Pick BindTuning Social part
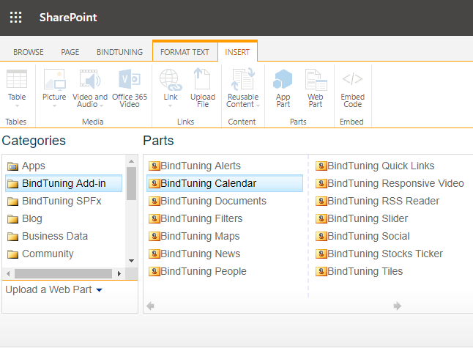473x351 pixels. (x=362, y=236)
